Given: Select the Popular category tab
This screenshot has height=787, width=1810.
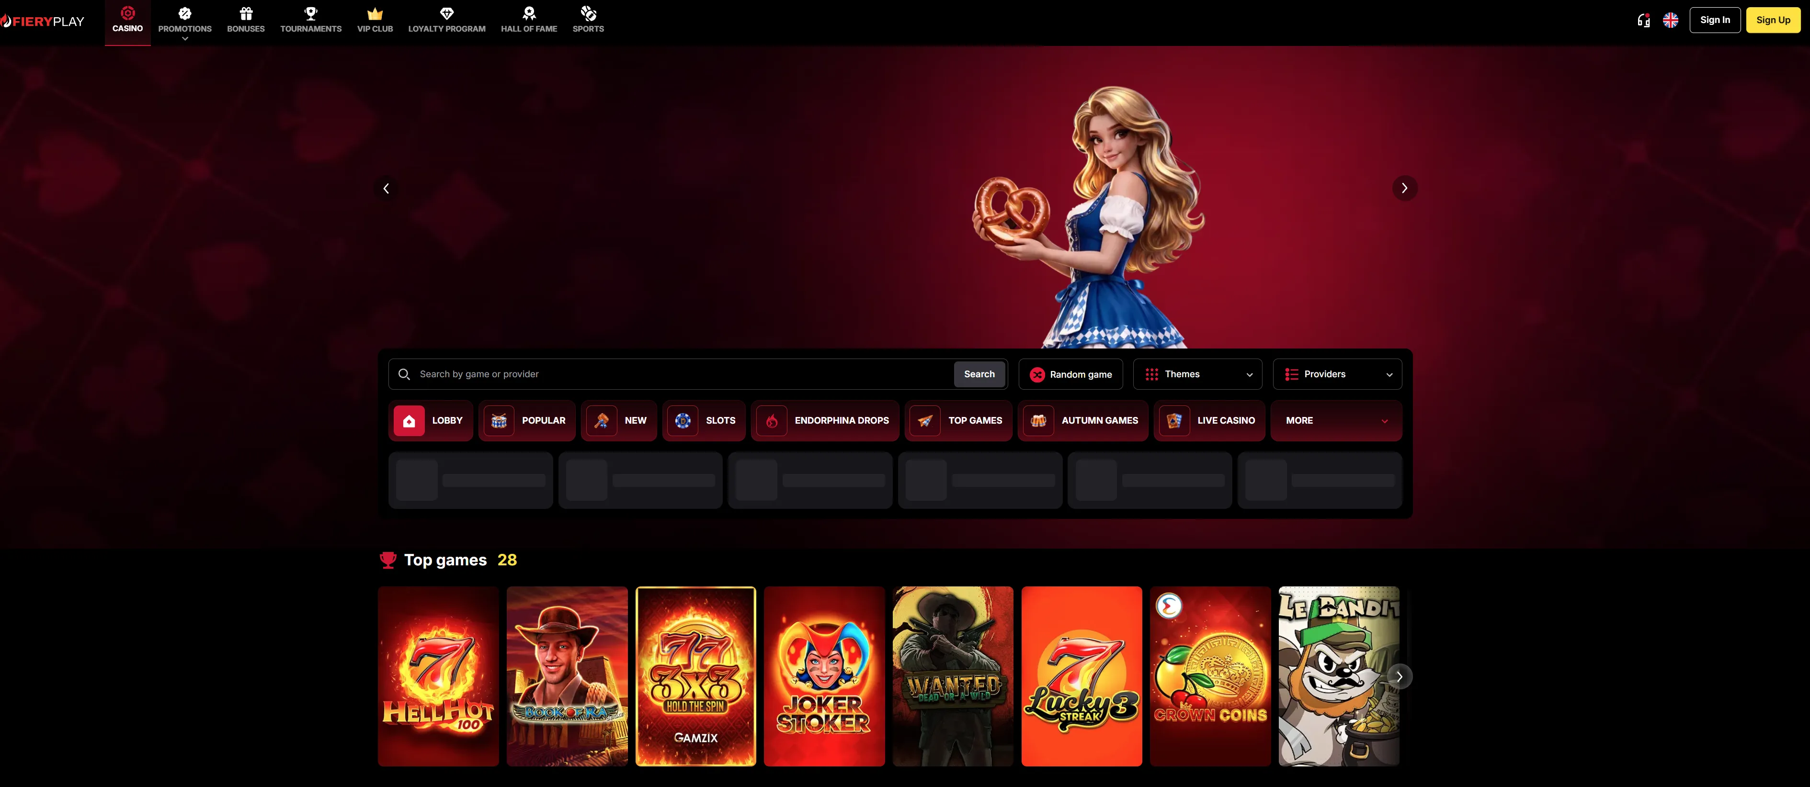Looking at the screenshot, I should click(x=527, y=420).
